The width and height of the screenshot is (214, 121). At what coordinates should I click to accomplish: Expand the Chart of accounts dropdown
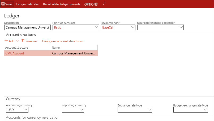point(96,27)
